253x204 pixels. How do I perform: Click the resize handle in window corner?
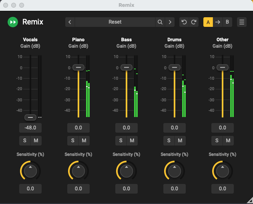point(250,201)
